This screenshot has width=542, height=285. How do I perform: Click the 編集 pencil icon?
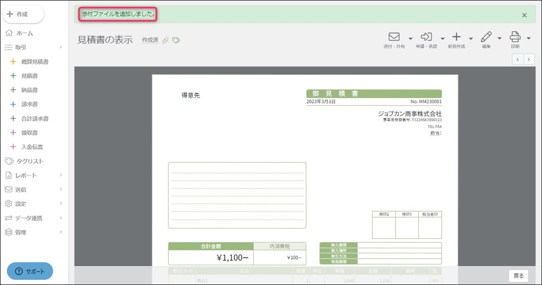(486, 37)
